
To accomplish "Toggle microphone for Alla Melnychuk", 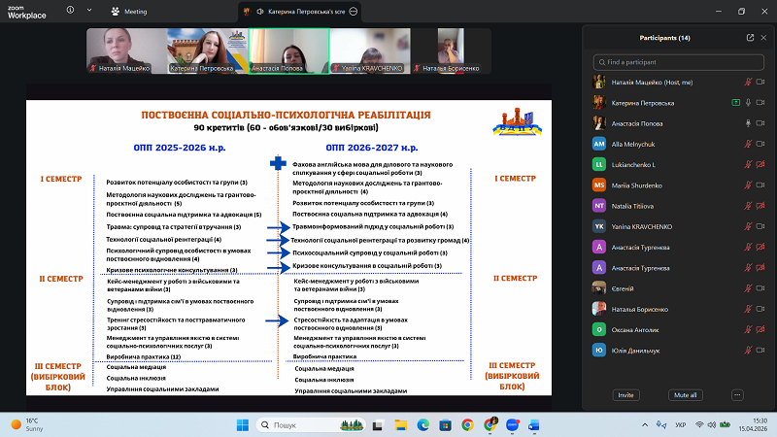I will tap(748, 143).
